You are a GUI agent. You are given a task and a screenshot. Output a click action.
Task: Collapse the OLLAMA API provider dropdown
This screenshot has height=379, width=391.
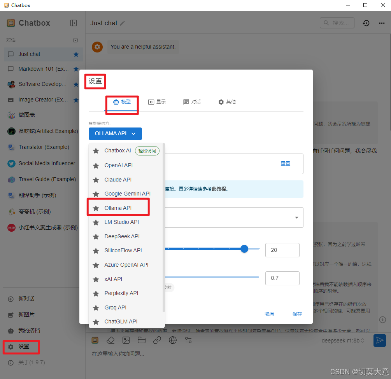click(115, 134)
